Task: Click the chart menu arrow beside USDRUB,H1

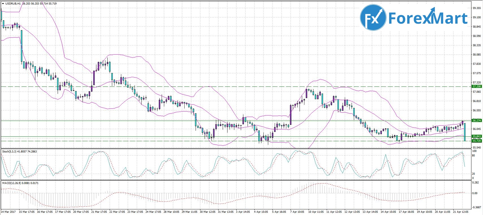Action: pos(3,4)
